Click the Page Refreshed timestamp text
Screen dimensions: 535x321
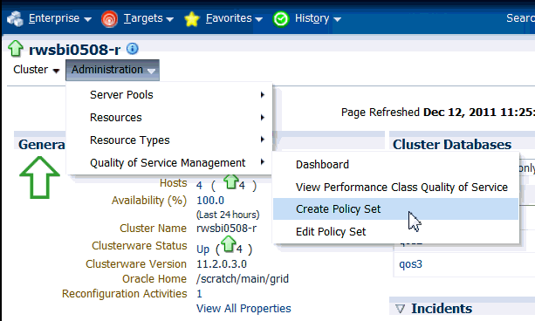pyautogui.click(x=438, y=112)
